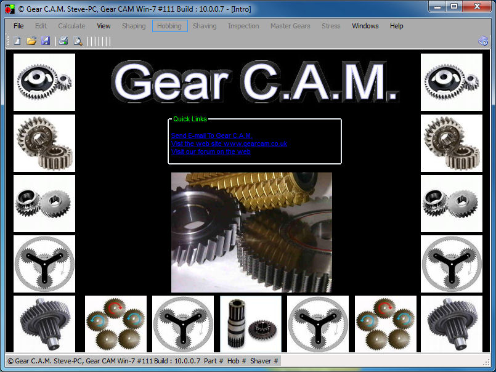Image resolution: width=496 pixels, height=372 pixels.
Task: Open the Stress menu
Action: coord(331,26)
